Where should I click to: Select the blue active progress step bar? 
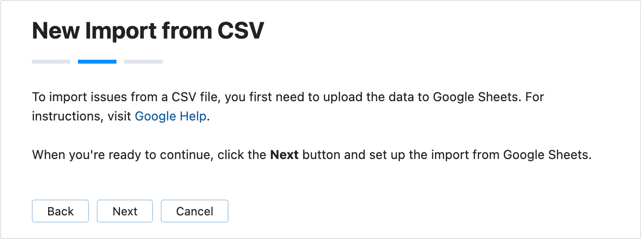click(97, 62)
